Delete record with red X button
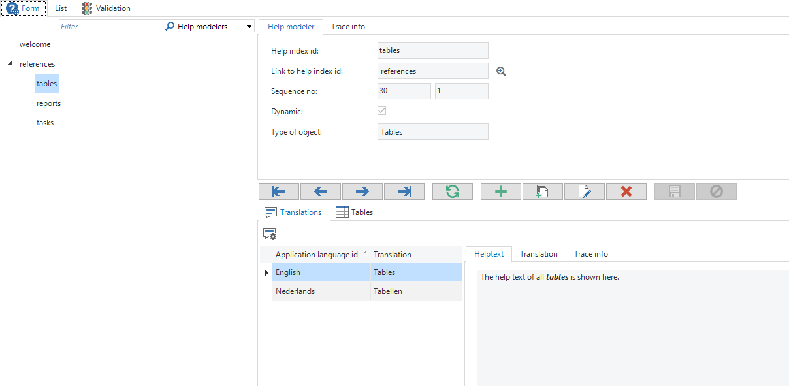 click(626, 191)
